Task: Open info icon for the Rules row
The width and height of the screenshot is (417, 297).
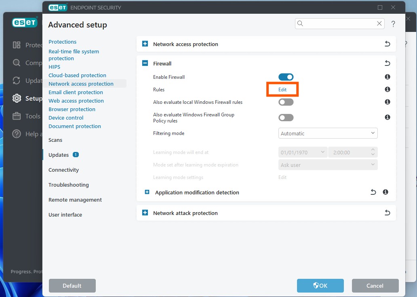Action: (387, 89)
